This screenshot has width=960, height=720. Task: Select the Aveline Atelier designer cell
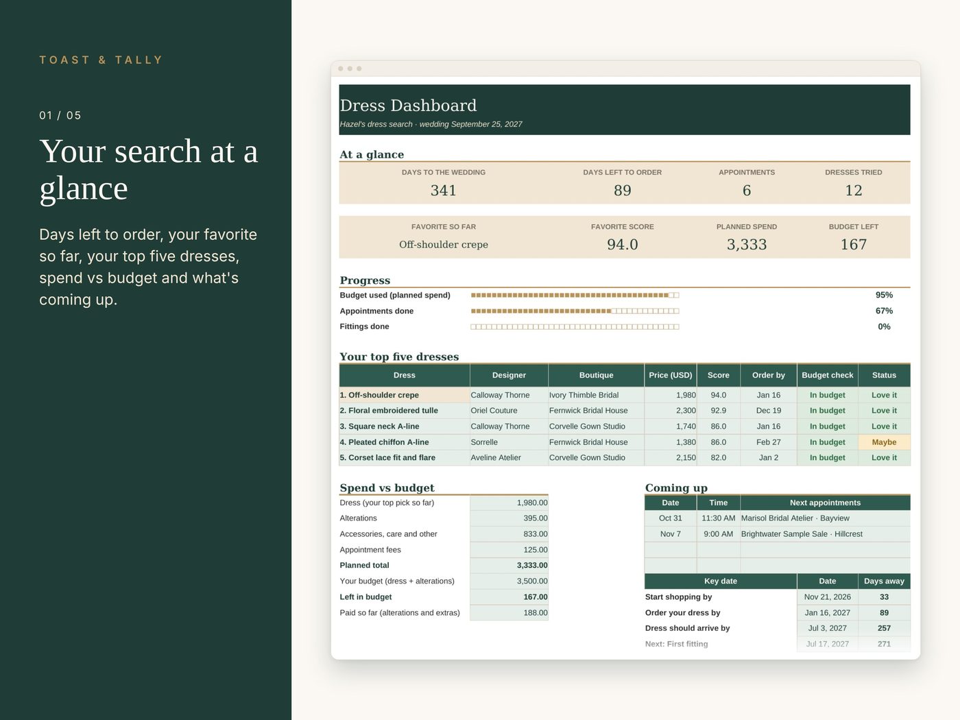click(x=509, y=458)
